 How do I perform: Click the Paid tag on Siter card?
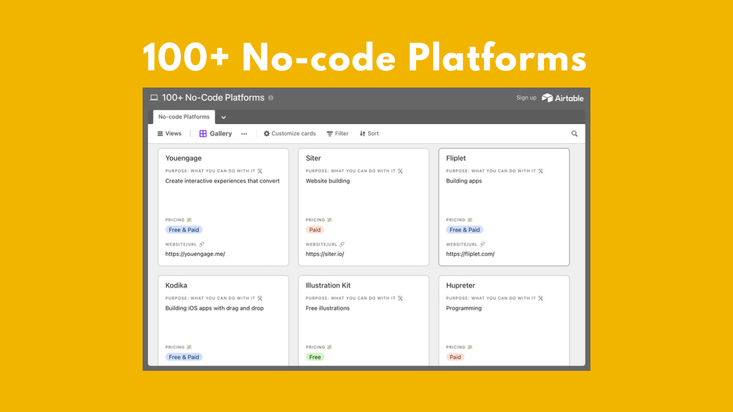click(x=315, y=230)
